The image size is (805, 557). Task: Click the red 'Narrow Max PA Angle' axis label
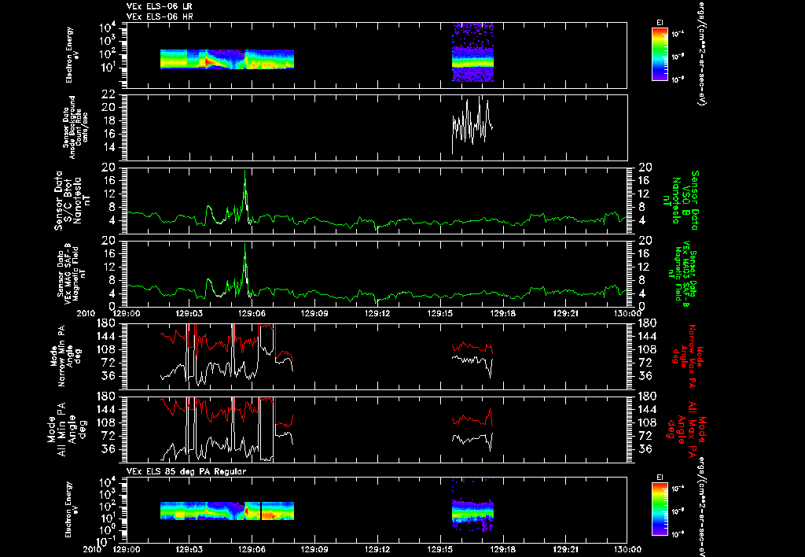687,356
